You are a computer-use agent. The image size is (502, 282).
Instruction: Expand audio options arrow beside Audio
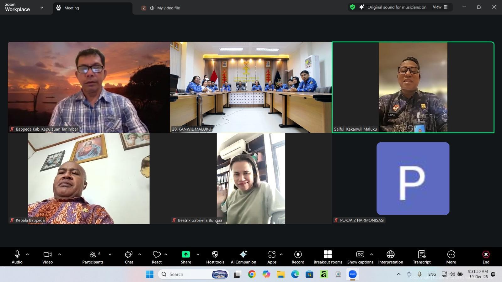coord(28,254)
